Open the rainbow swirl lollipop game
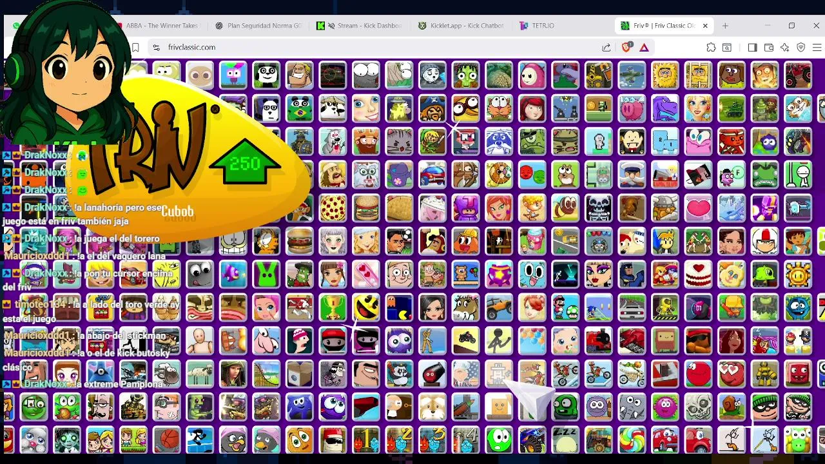This screenshot has width=825, height=464. (x=632, y=440)
